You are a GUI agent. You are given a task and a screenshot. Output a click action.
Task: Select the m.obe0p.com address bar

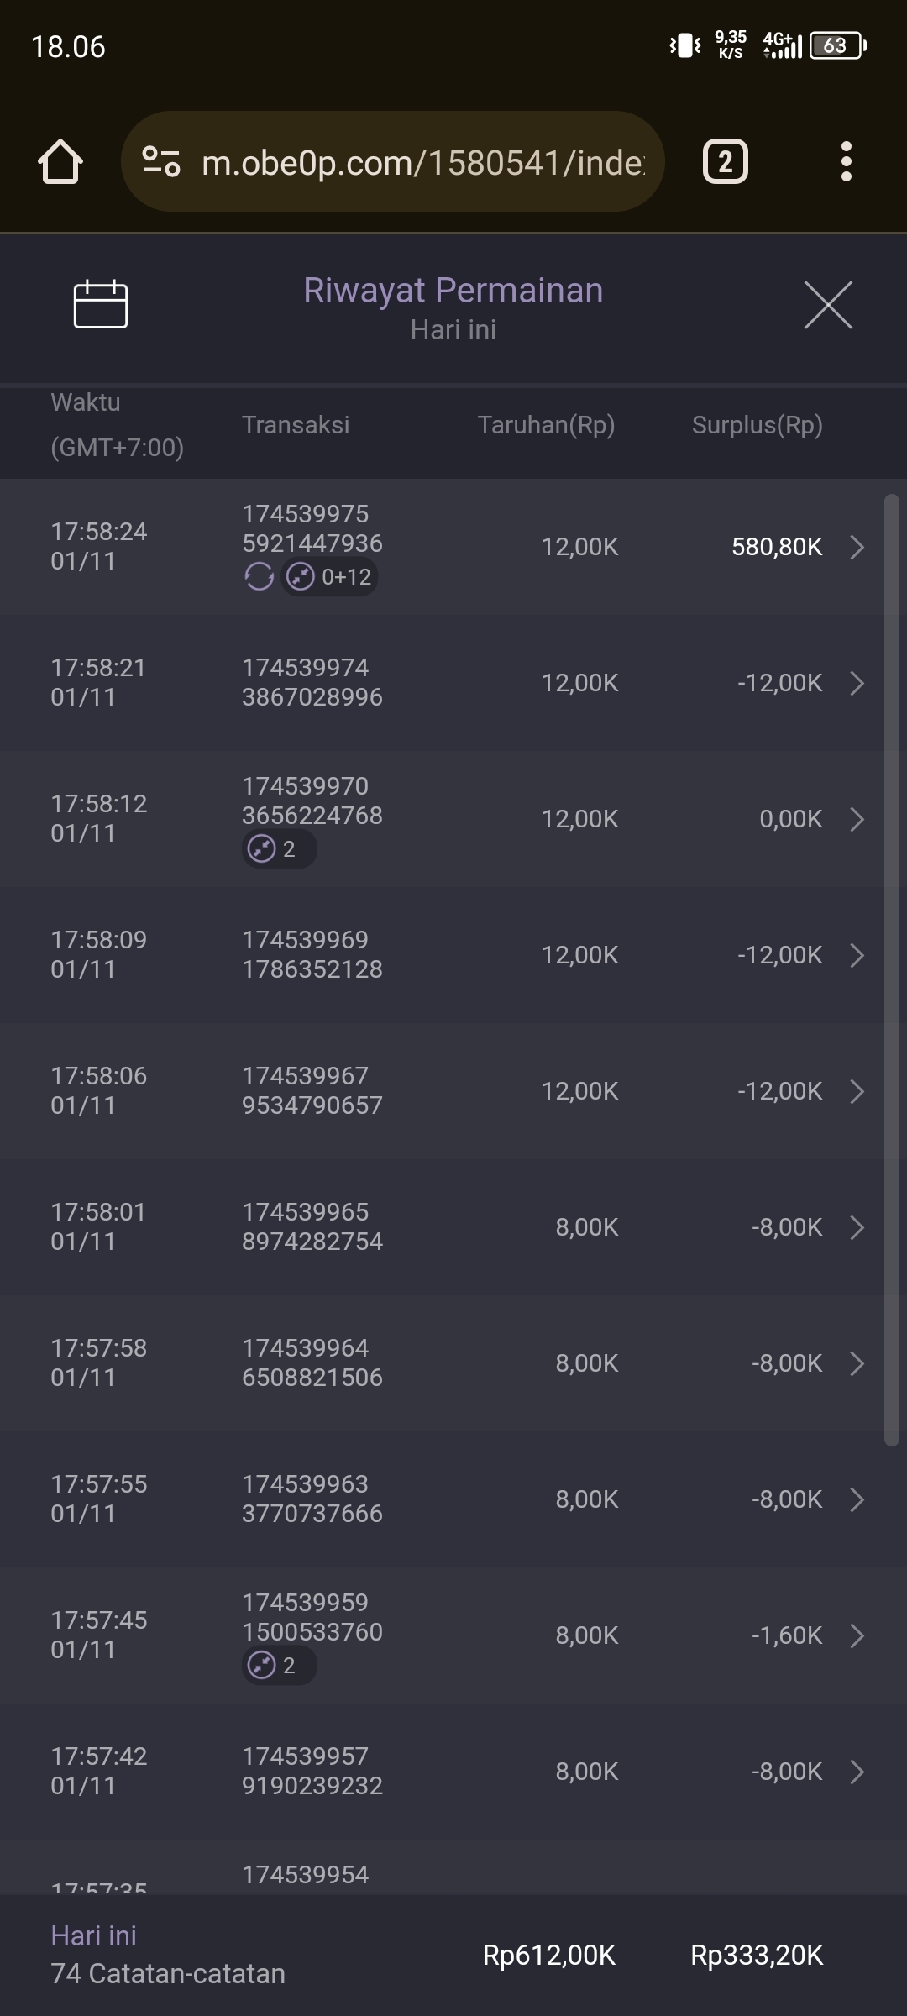point(420,161)
